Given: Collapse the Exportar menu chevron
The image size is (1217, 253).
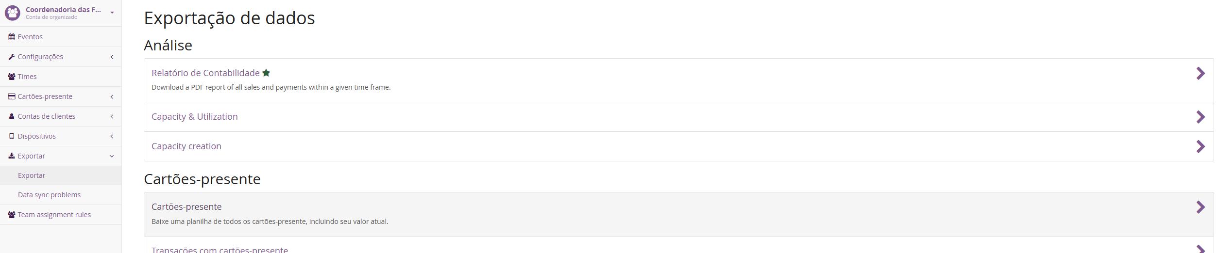Looking at the screenshot, I should pos(112,156).
